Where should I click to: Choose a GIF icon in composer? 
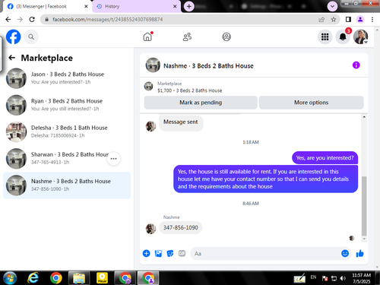pyautogui.click(x=182, y=253)
